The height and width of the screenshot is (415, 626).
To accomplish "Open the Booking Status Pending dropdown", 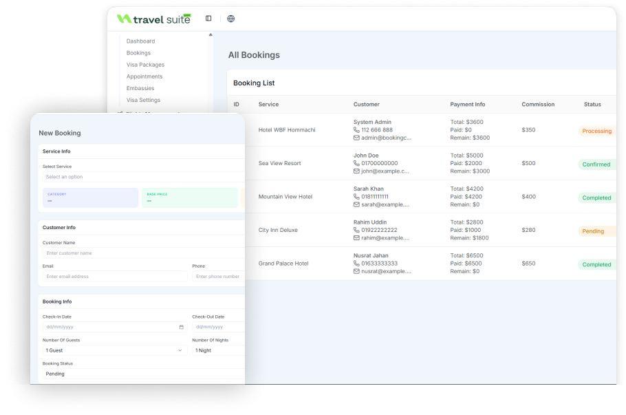I will click(144, 374).
